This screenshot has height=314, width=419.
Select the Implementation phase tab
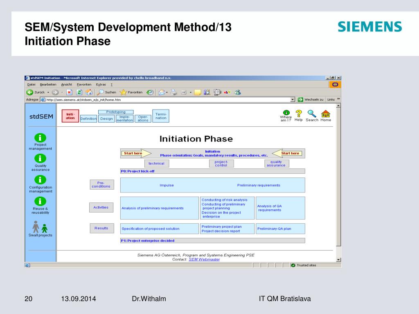(x=124, y=119)
